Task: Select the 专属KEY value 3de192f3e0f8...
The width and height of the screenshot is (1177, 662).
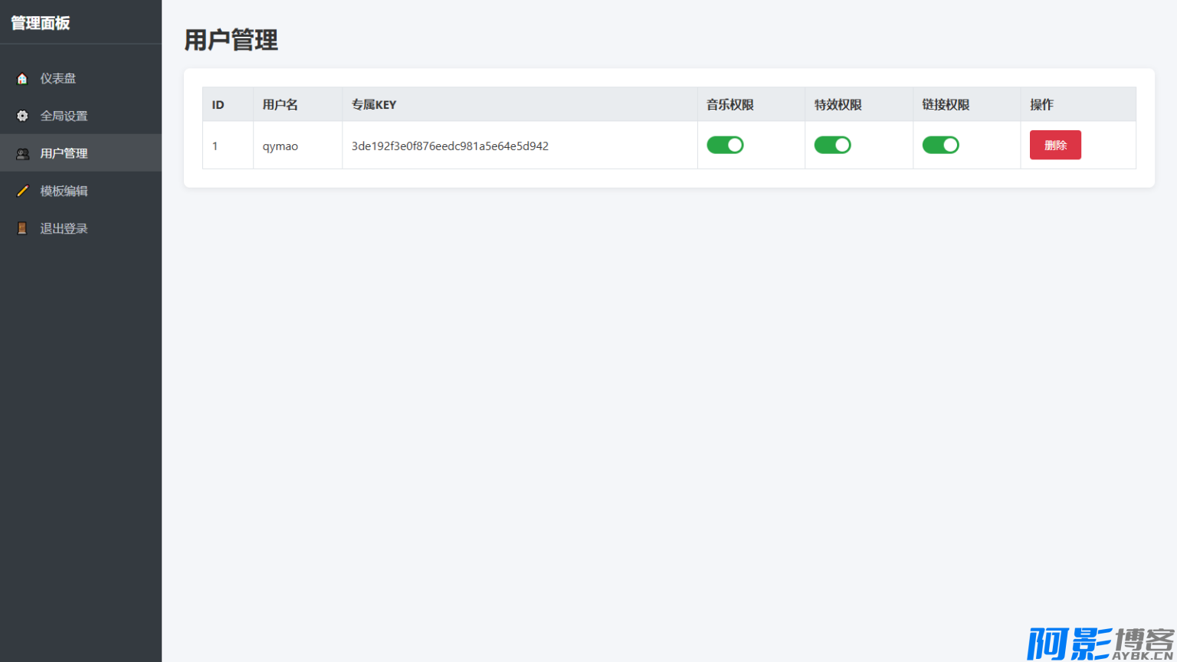Action: 450,146
